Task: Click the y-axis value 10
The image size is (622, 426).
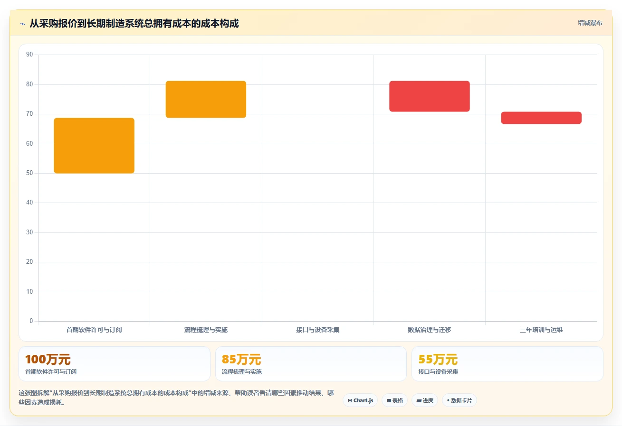Action: [x=29, y=292]
